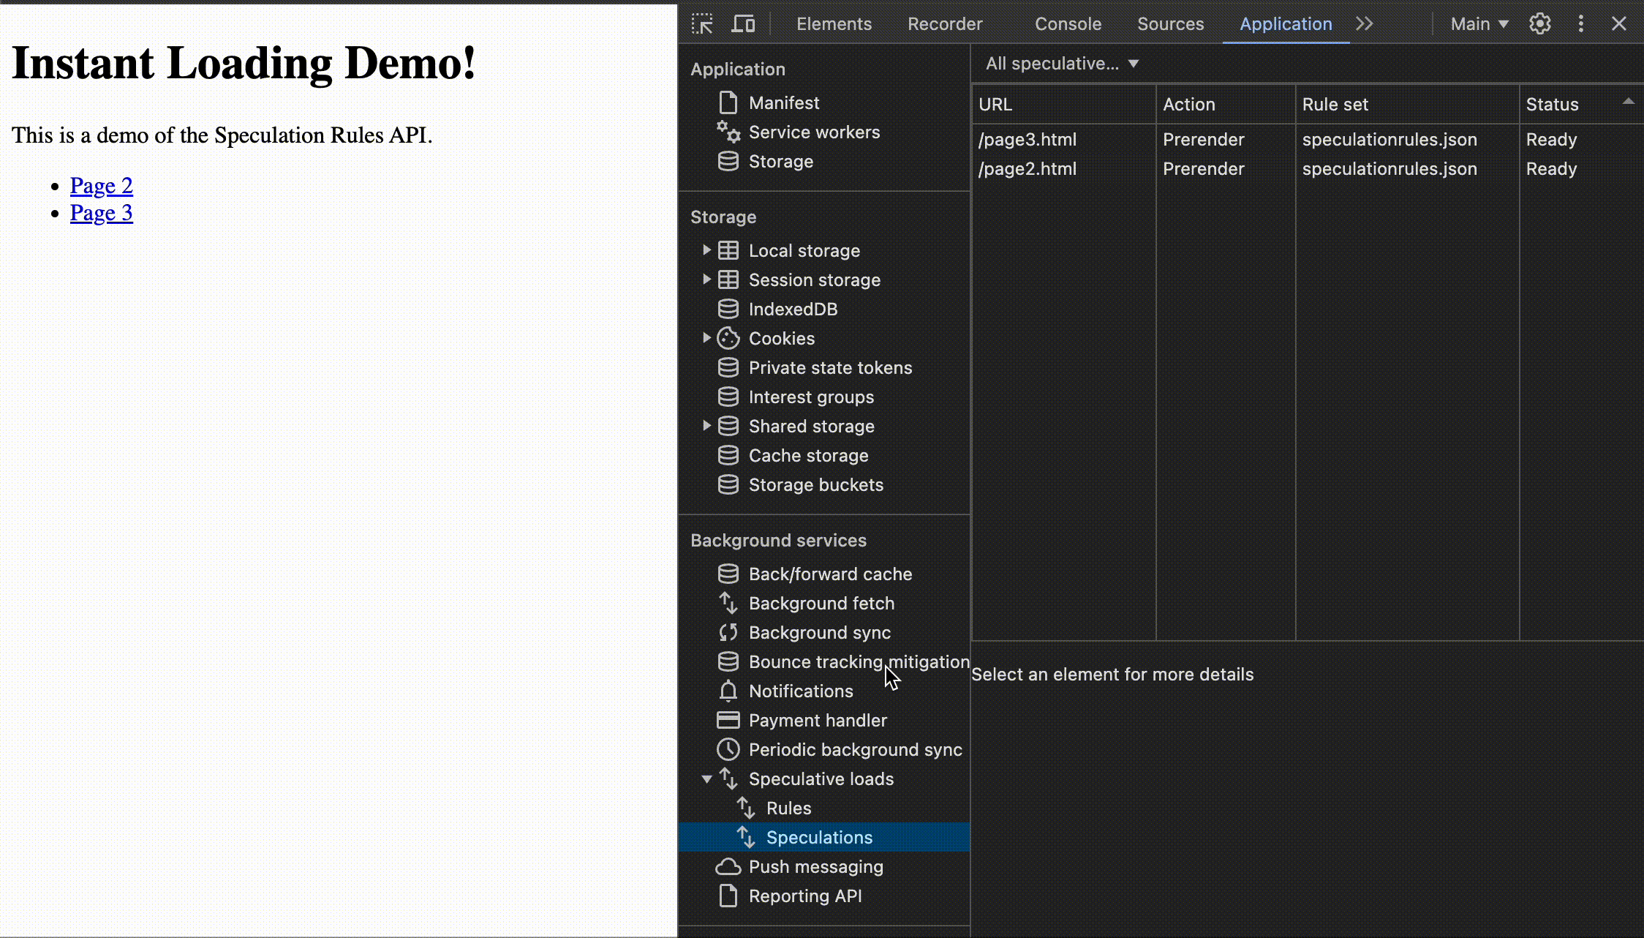Switch to the Sources tab
1644x938 pixels.
(x=1170, y=24)
